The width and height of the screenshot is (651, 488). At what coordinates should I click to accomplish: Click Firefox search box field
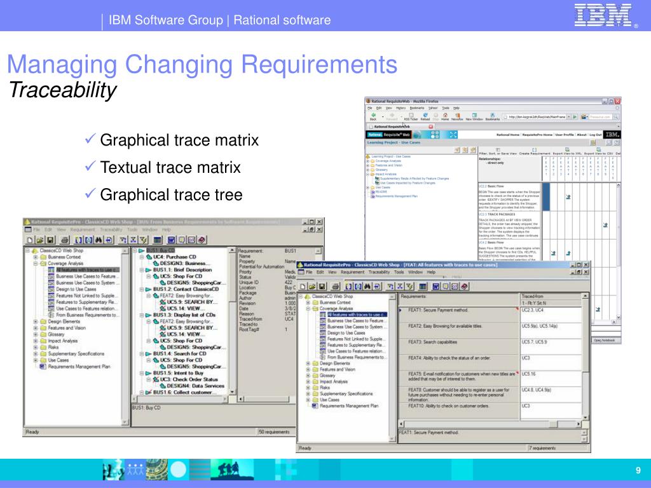(600, 117)
